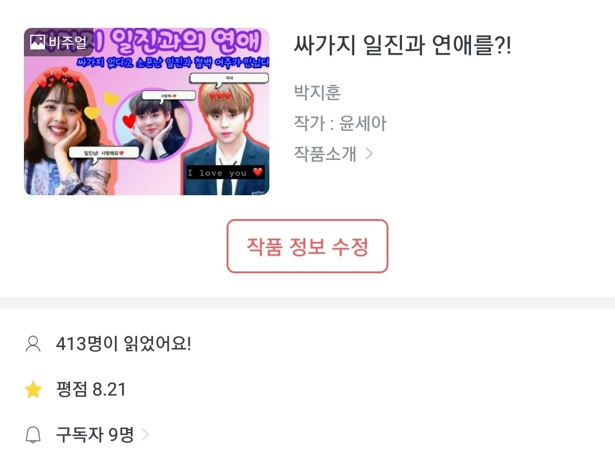This screenshot has height=461, width=615.
Task: Open the 작품소개 link
Action: tap(333, 153)
